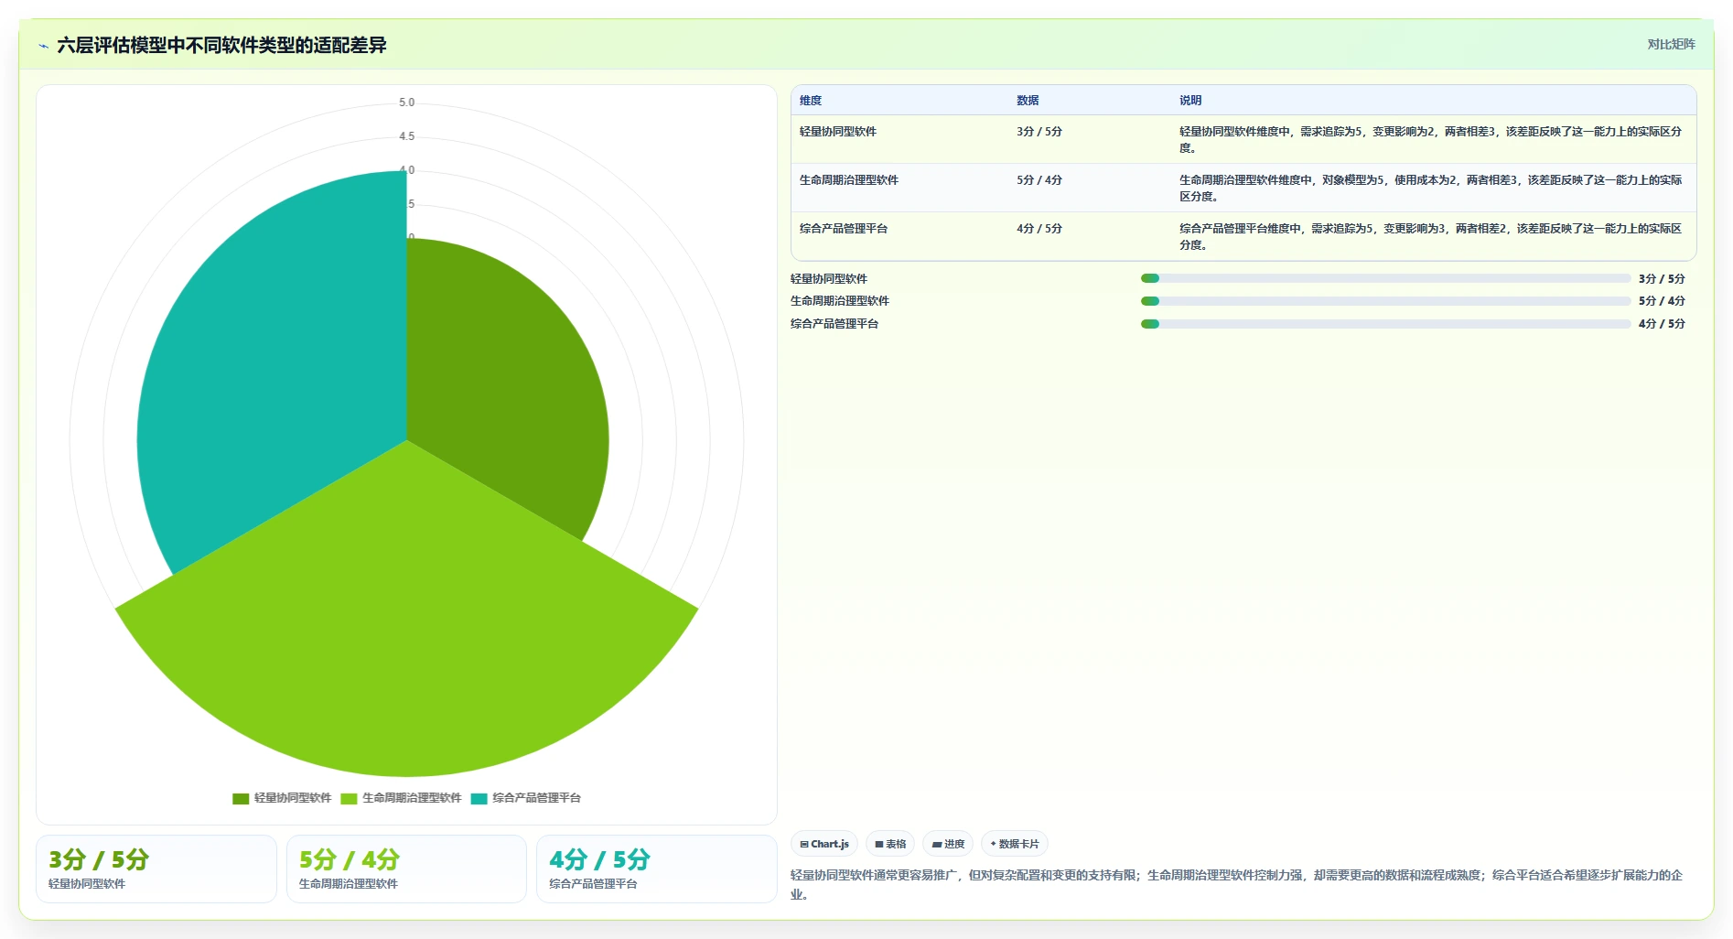Click description text for 综合产品管理平台 row
The height and width of the screenshot is (939, 1733).
tap(1430, 237)
